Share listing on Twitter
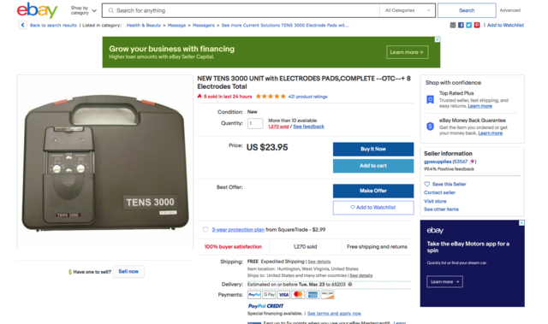This screenshot has height=324, width=548. (x=468, y=25)
